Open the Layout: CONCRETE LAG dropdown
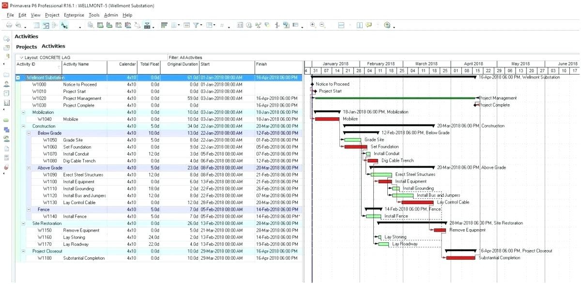Image resolution: width=581 pixels, height=284 pixels. [x=22, y=58]
